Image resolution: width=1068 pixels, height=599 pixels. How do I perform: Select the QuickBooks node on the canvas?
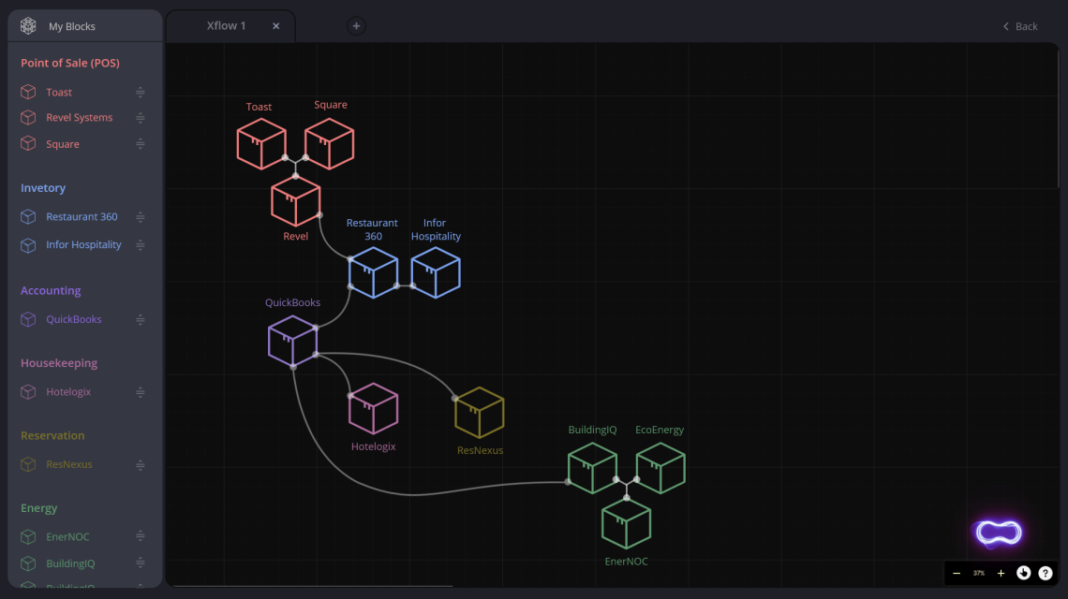(292, 340)
